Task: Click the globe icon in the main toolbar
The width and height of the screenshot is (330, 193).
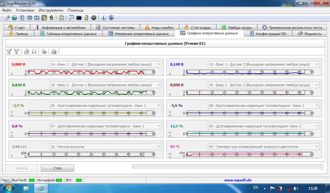Action: click(14, 18)
